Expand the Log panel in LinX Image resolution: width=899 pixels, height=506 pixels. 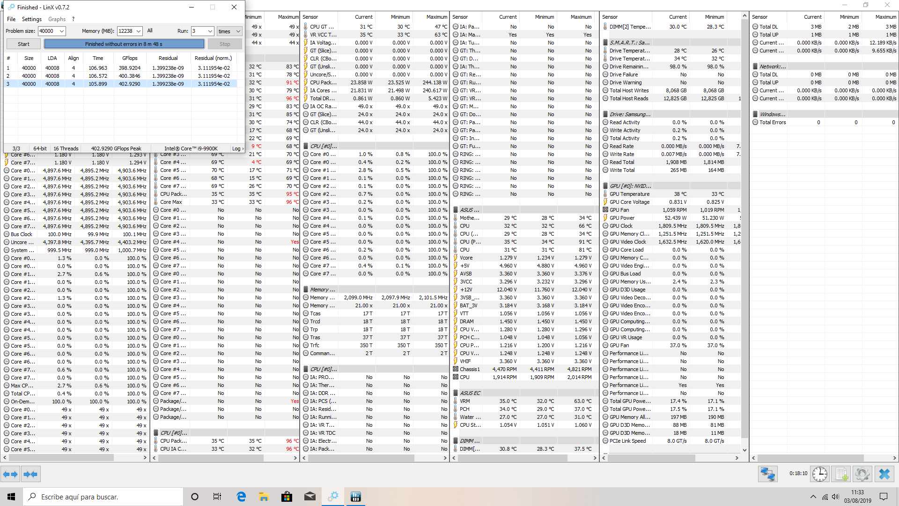point(238,149)
